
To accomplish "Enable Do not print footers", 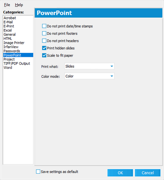I will click(44, 33).
